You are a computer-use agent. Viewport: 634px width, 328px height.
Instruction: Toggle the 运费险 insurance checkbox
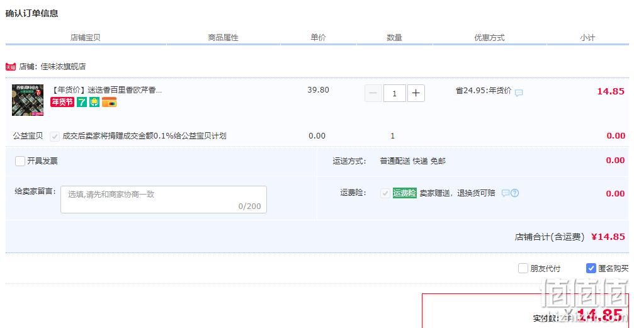(x=385, y=193)
